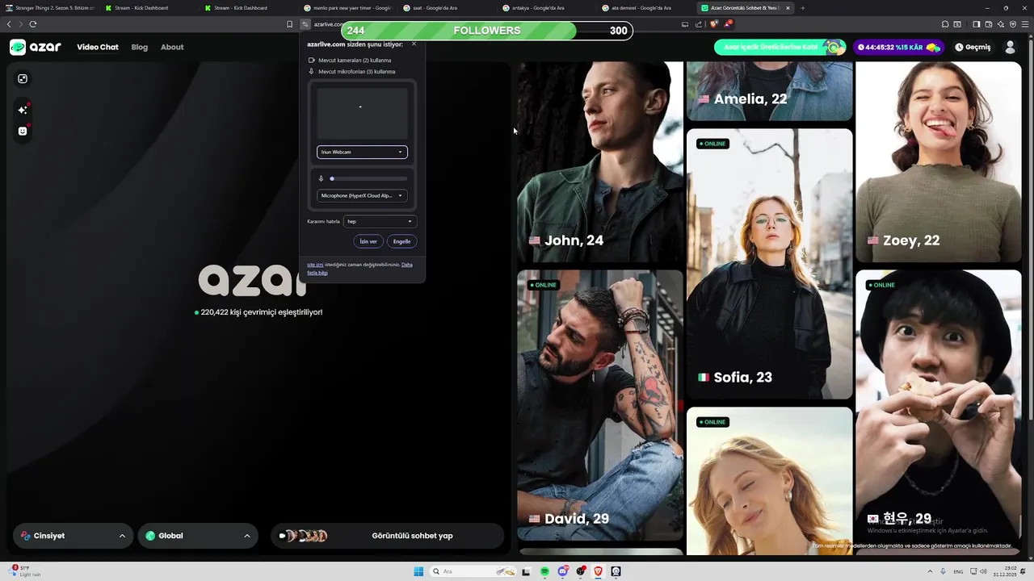Screen dimensions: 1034x581
Task: Go to Video Chat nav item
Action: 98,47
